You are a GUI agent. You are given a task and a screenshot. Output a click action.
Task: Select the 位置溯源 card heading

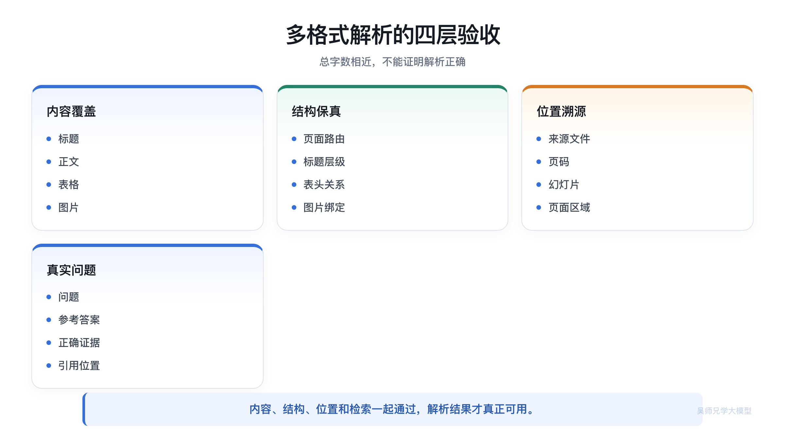tap(561, 111)
